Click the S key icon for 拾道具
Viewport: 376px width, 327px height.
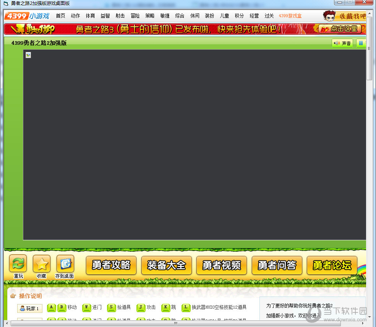(x=111, y=308)
